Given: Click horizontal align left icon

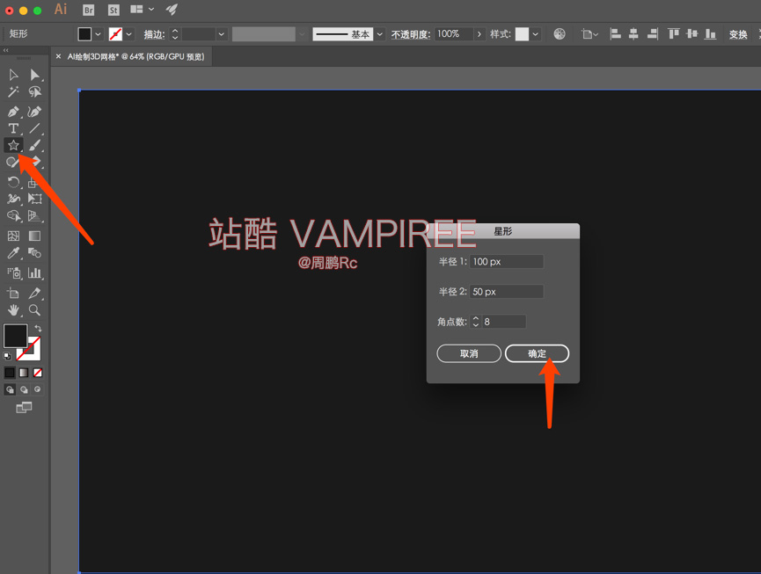Looking at the screenshot, I should coord(616,34).
